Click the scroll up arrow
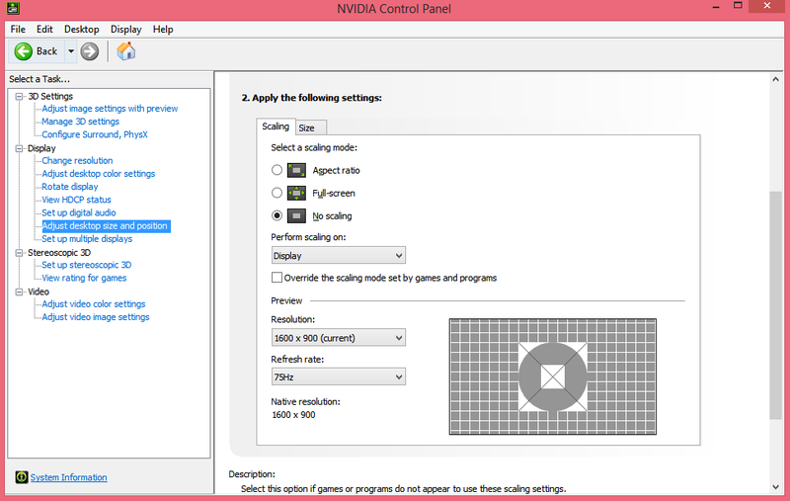This screenshot has width=790, height=501. click(x=775, y=79)
